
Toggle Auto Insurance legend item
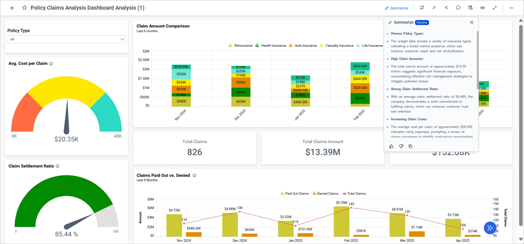coord(303,46)
